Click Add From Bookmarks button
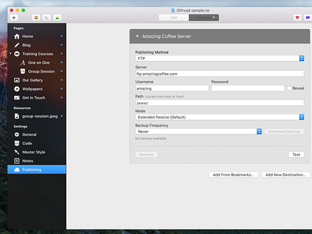 (233, 175)
